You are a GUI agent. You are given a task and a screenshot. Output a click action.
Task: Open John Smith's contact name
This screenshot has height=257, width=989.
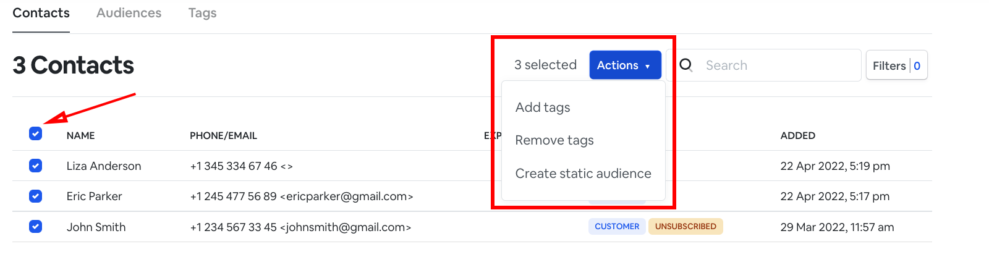pos(96,227)
